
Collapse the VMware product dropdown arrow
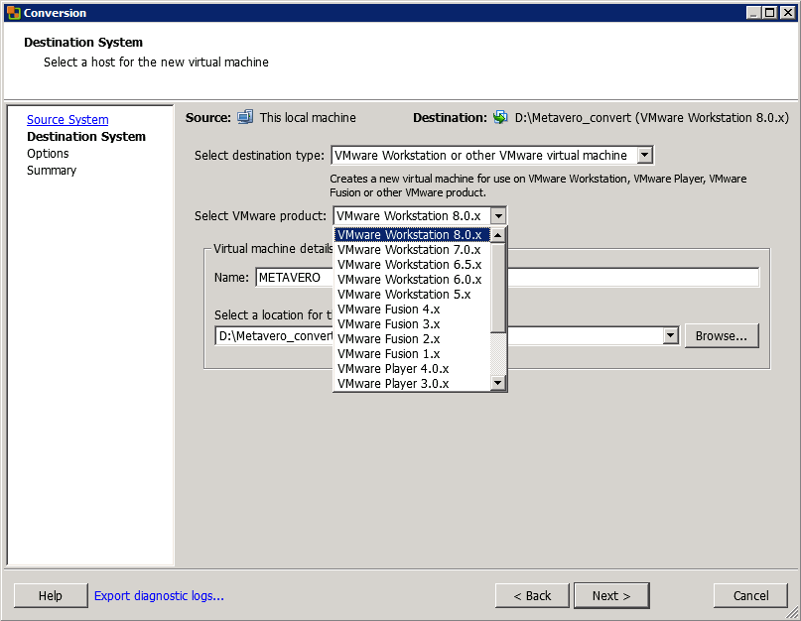pyautogui.click(x=498, y=216)
